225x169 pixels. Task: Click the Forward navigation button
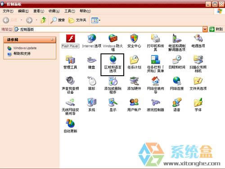pos(29,20)
